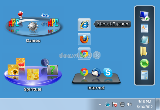Viewport: 160px width, 110px height.
Task: Open the blue eyes icon in Games
Action: point(45,15)
